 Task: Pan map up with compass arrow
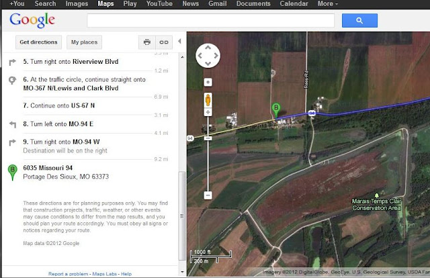pos(208,48)
